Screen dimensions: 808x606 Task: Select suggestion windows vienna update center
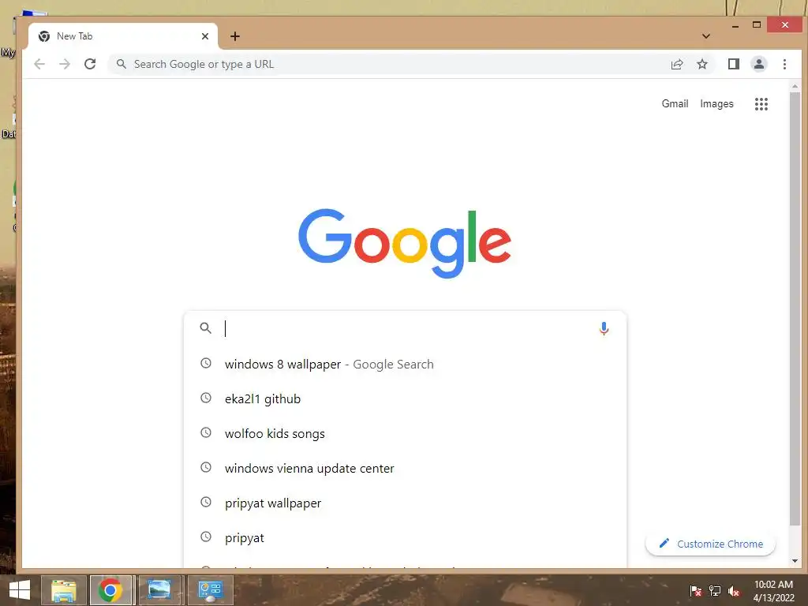(x=405, y=468)
